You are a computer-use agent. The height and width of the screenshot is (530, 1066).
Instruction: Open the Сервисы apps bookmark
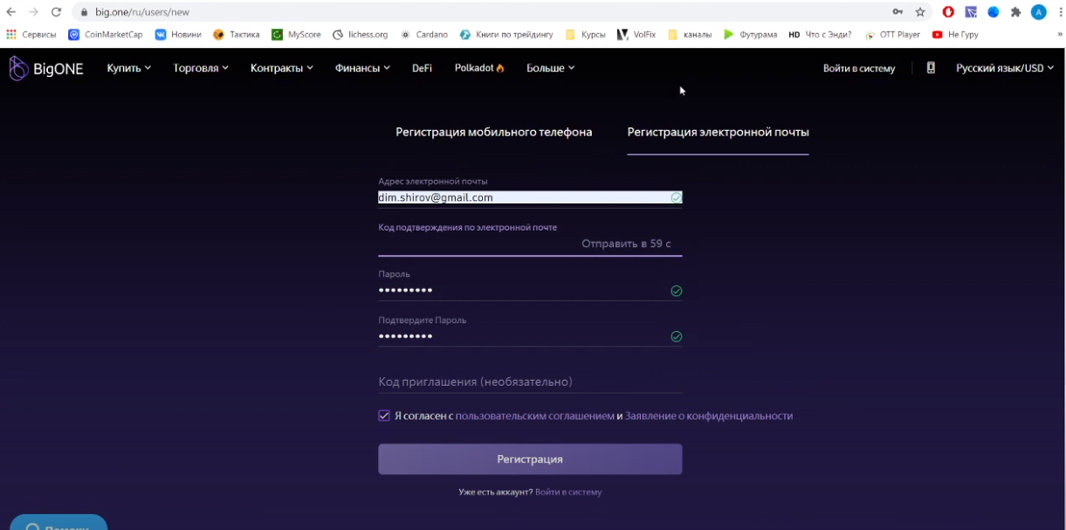(x=31, y=35)
